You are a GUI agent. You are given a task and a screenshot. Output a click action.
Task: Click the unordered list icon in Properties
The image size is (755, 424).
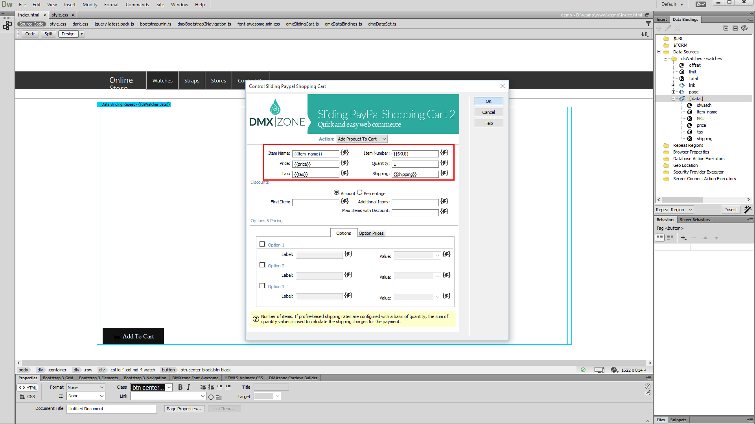click(x=203, y=387)
